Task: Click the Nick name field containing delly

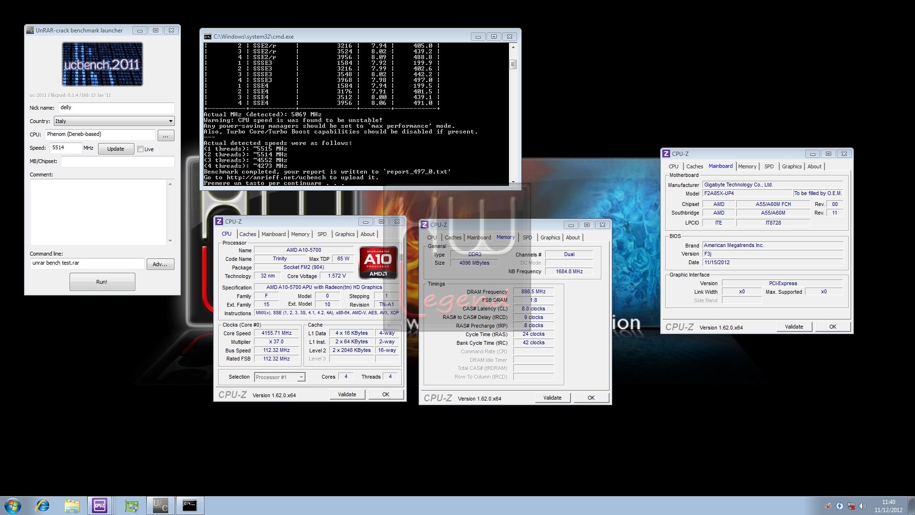Action: pyautogui.click(x=116, y=108)
